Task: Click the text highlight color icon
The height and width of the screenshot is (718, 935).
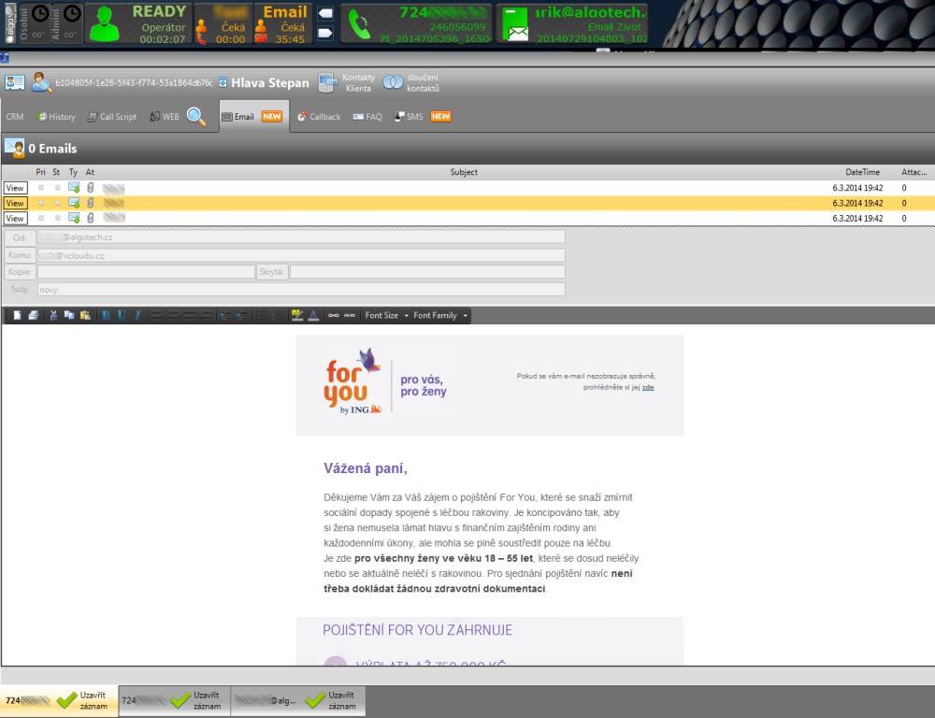Action: tap(297, 315)
